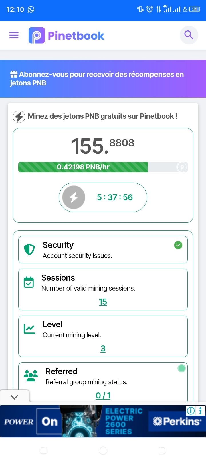
Task: Open the search magnifier icon
Action: coord(189,35)
